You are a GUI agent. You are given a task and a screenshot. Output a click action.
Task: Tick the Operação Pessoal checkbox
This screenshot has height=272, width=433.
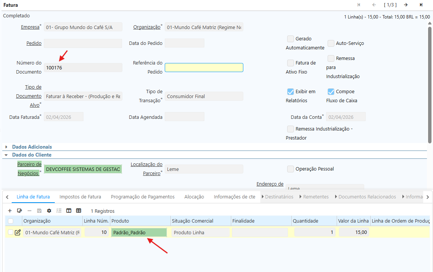(x=291, y=169)
